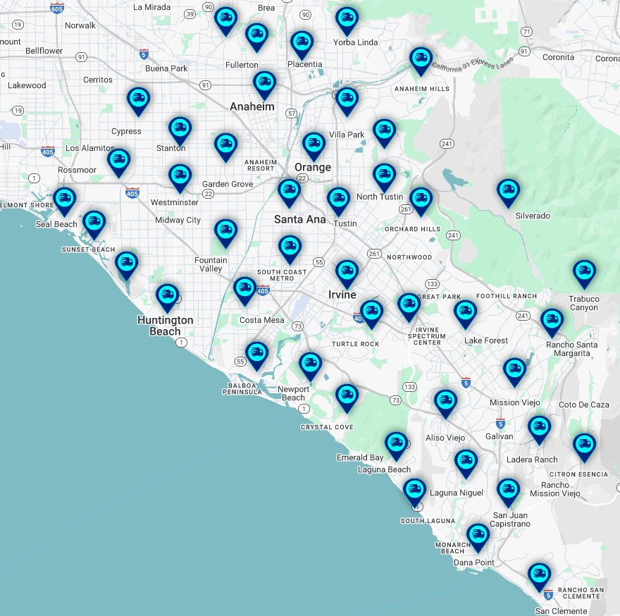Click the truck pin above South Laguna

tap(414, 491)
